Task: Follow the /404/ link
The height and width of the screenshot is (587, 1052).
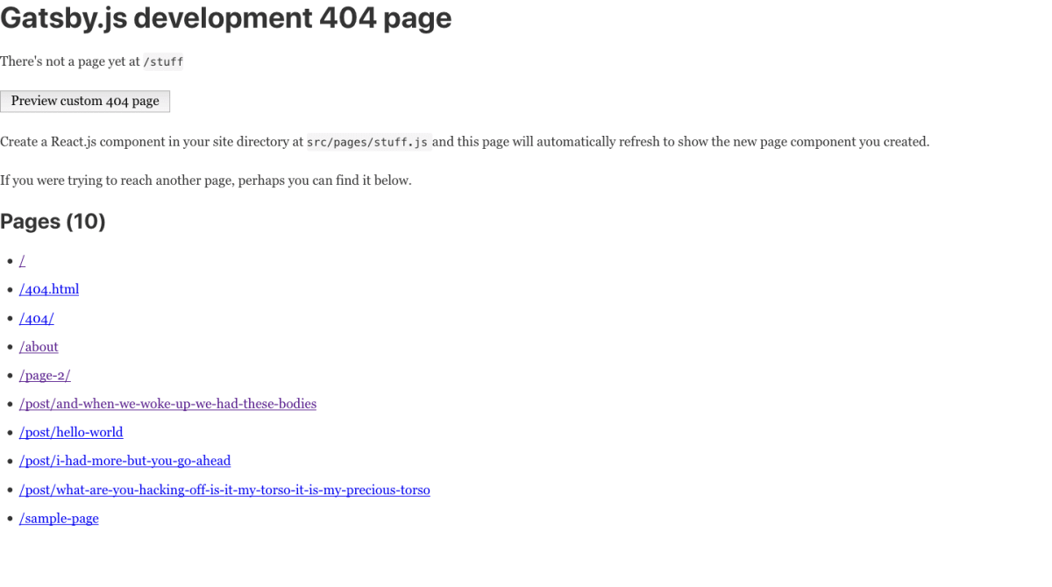Action: coord(37,319)
